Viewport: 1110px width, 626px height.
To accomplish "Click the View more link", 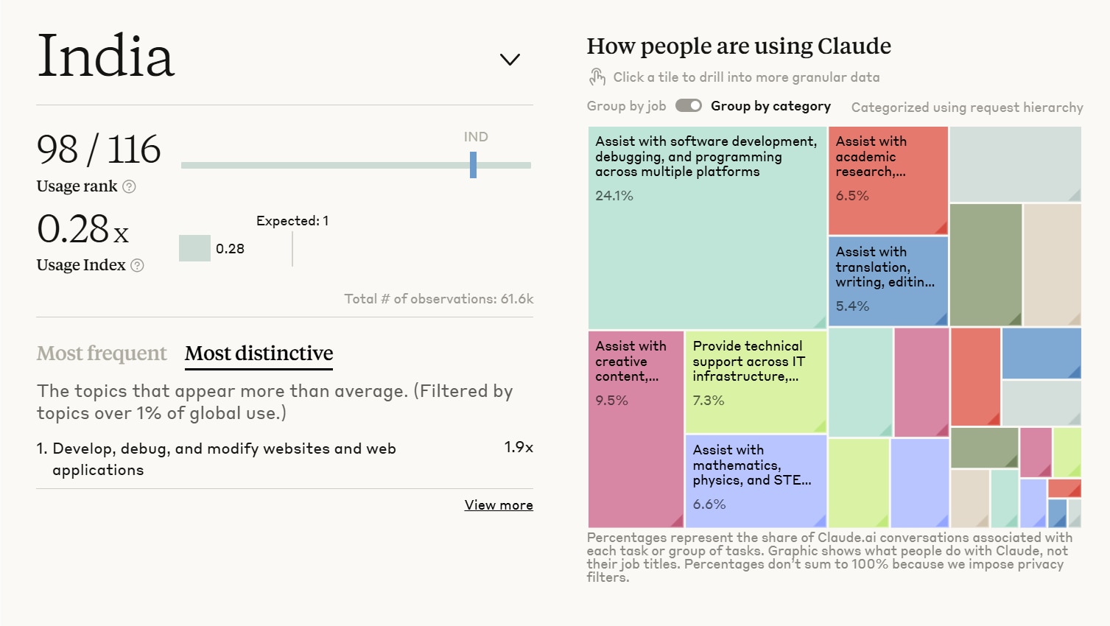I will pos(499,505).
